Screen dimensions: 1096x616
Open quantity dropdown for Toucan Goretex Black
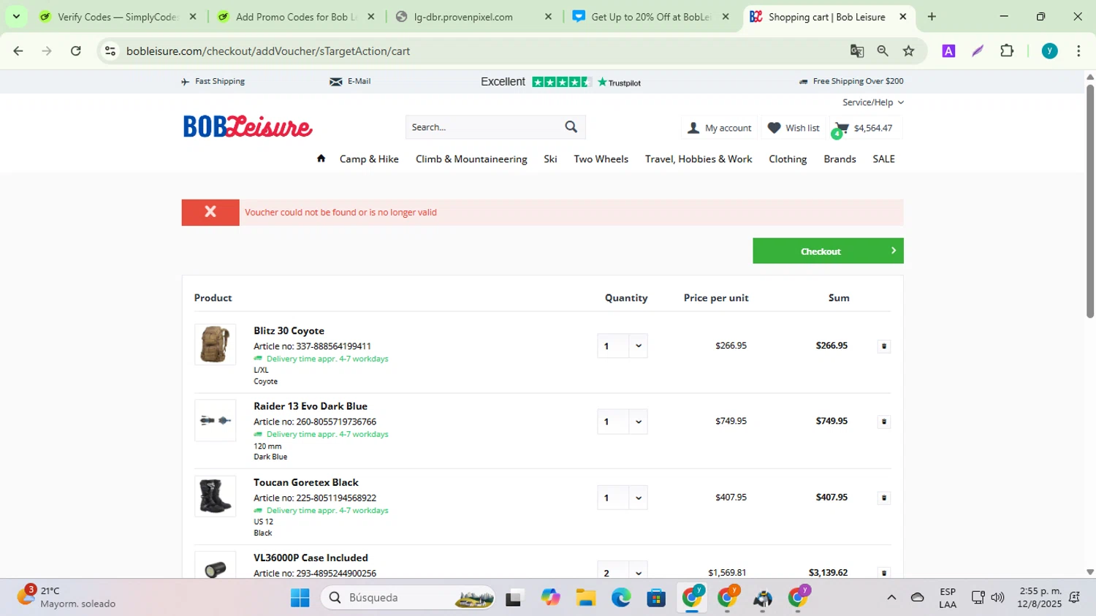(638, 498)
